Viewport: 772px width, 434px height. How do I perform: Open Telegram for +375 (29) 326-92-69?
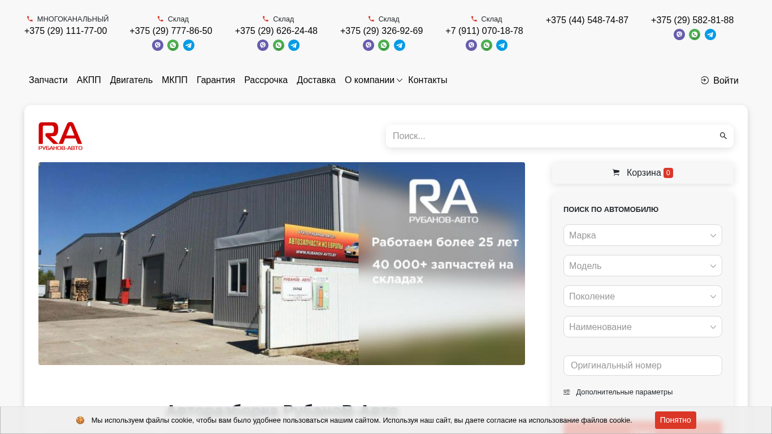tap(400, 45)
